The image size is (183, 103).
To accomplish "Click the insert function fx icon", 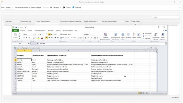I will (37, 43).
